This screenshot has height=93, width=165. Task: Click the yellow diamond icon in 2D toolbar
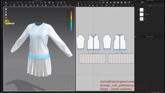tap(118, 6)
